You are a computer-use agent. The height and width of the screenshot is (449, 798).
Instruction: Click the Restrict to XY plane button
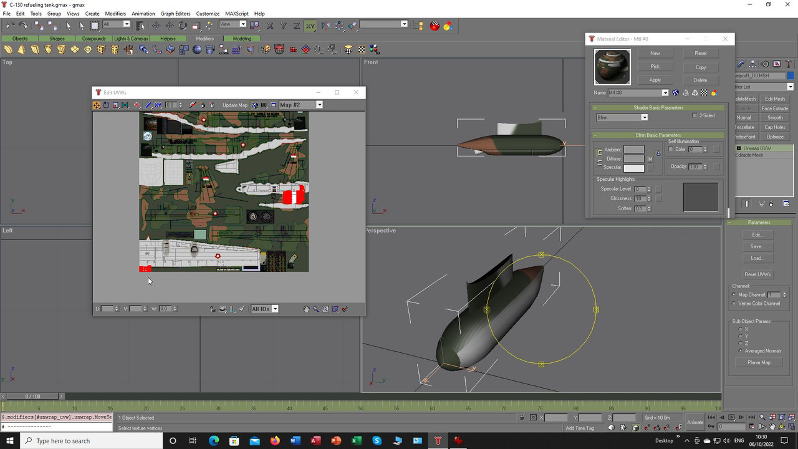pyautogui.click(x=310, y=26)
